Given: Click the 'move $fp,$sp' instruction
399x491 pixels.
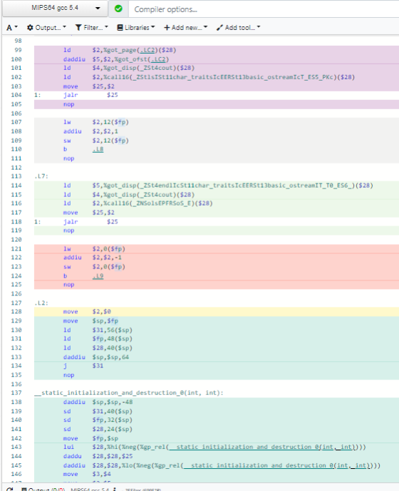Looking at the screenshot, I should (x=90, y=438).
